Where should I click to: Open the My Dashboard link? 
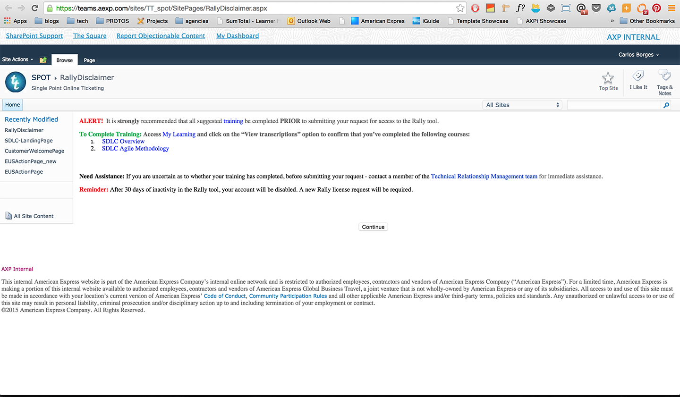coord(238,36)
